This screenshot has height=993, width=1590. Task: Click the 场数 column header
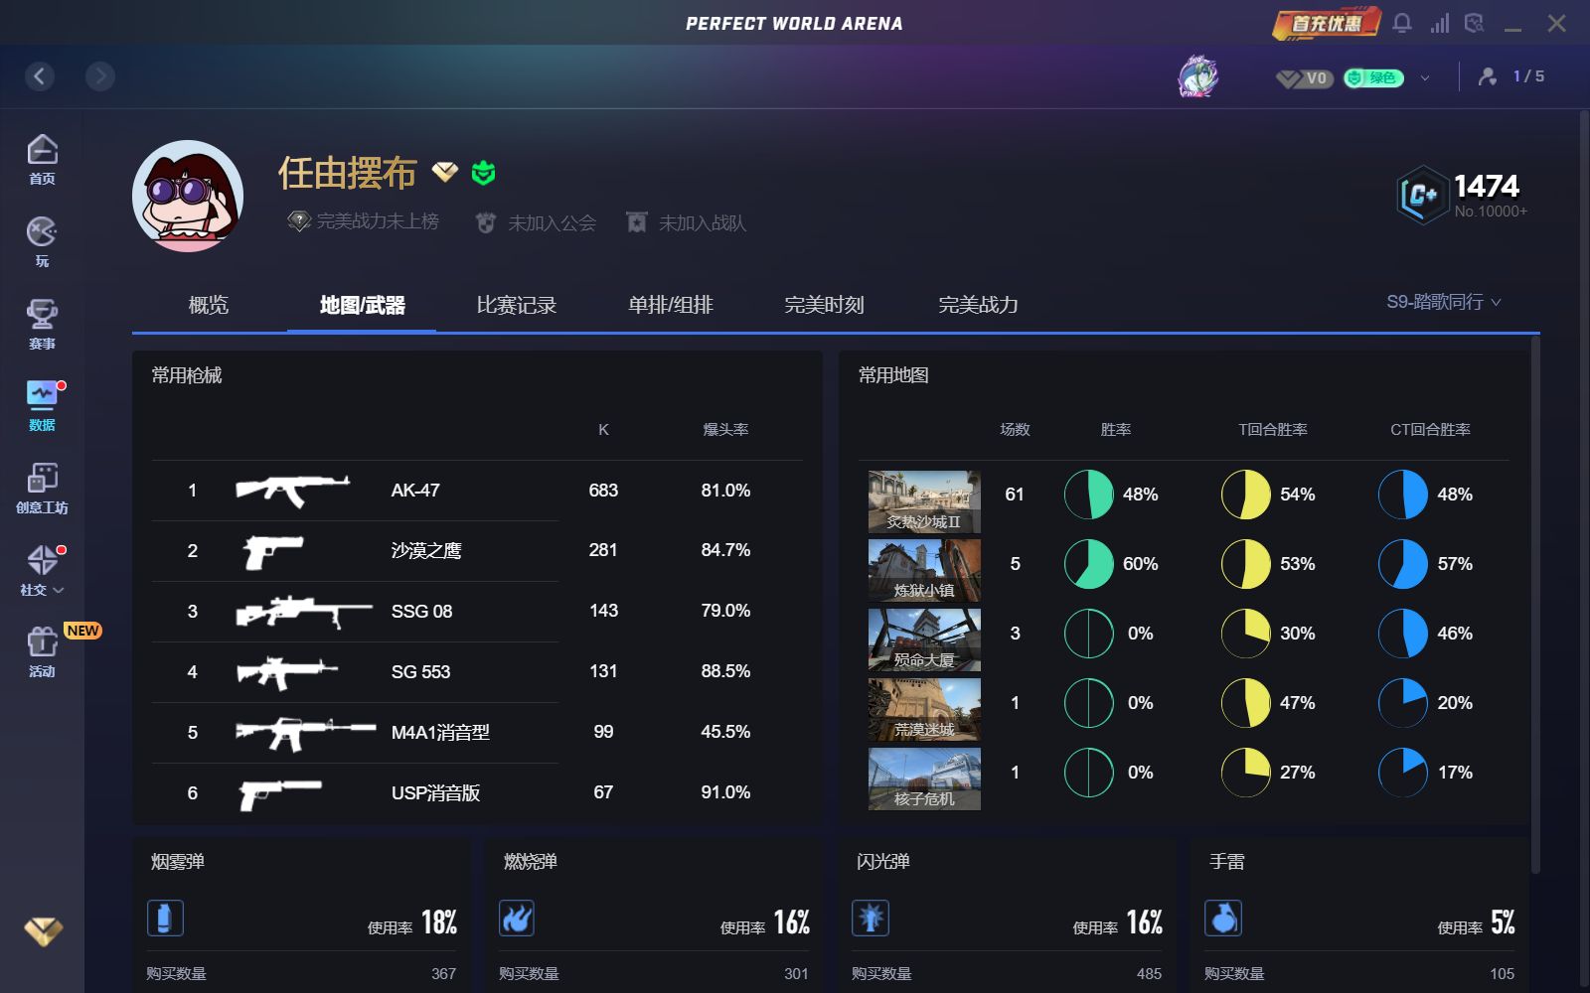pos(1015,430)
